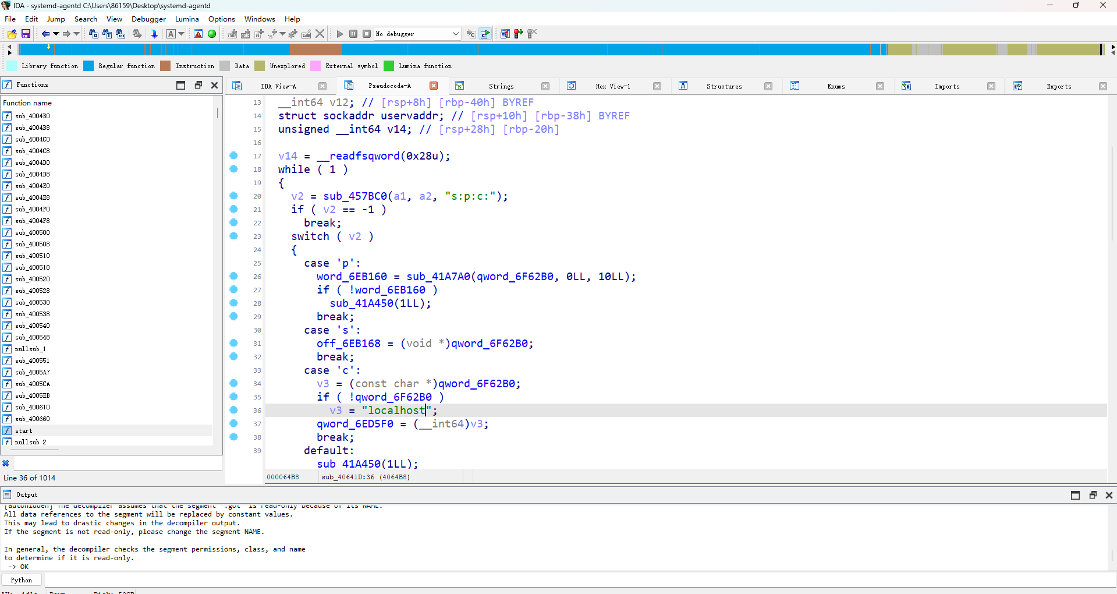Image resolution: width=1117 pixels, height=594 pixels.
Task: Switch to the IDA View-A tab
Action: 278,86
